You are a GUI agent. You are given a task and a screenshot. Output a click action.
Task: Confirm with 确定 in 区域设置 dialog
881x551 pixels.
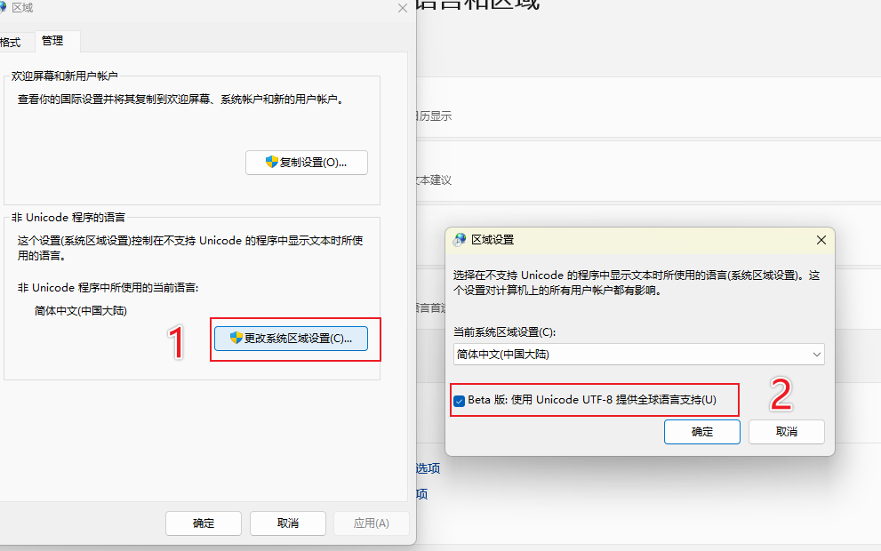point(701,432)
